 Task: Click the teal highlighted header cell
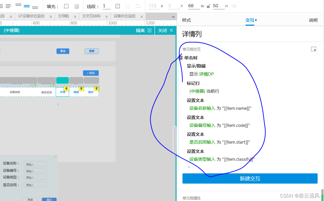point(62,80)
